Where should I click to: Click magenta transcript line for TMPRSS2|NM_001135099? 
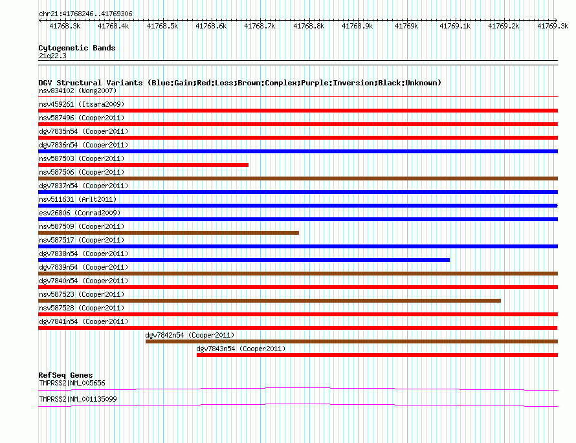coord(298,405)
